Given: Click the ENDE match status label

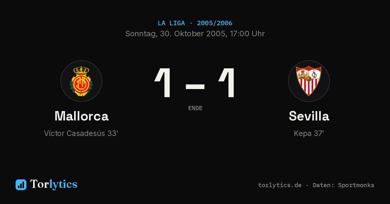Looking at the screenshot, I should coord(195,108).
